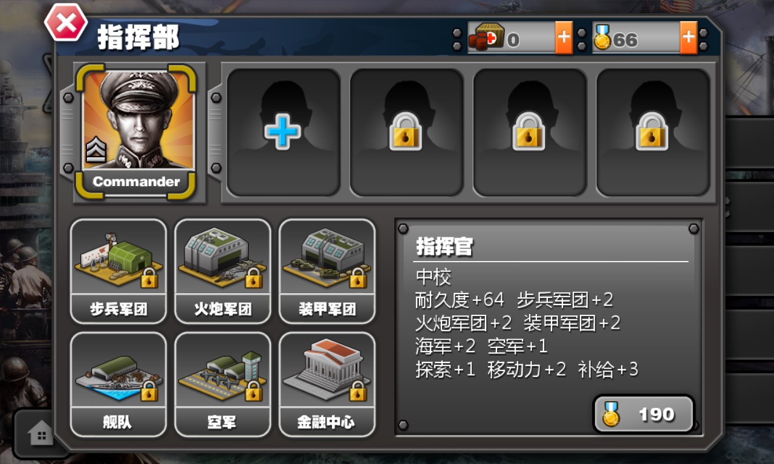Add supplies via the crate counter's orange plus

(x=564, y=37)
